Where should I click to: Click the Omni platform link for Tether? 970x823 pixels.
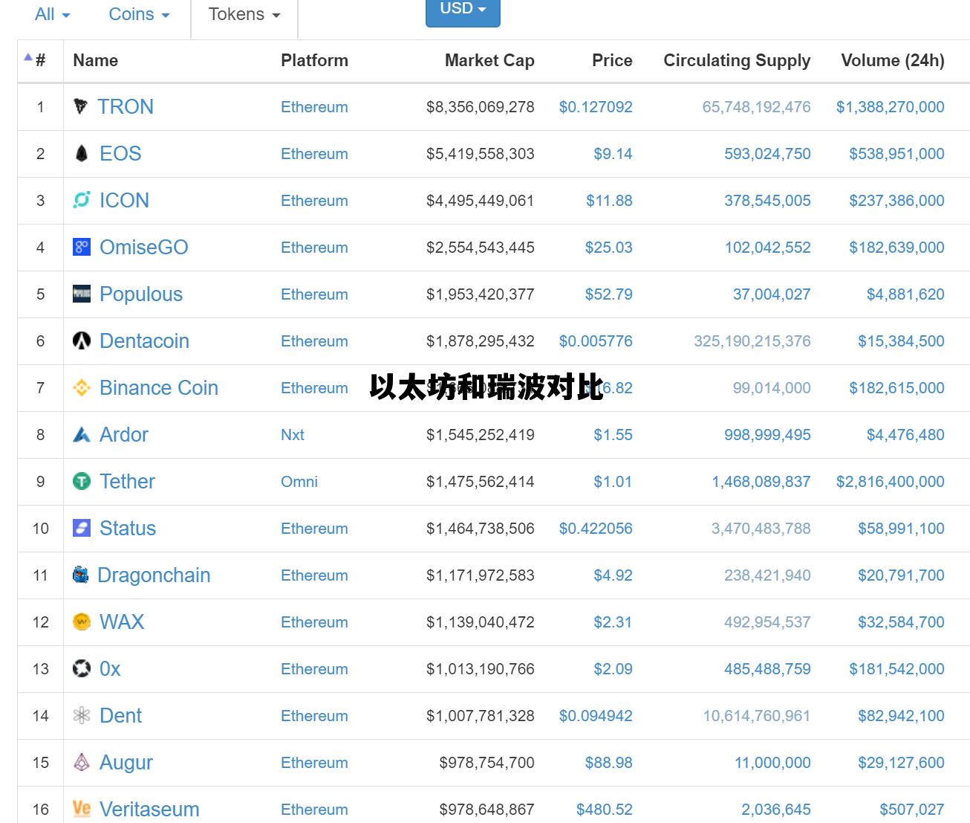pyautogui.click(x=299, y=481)
